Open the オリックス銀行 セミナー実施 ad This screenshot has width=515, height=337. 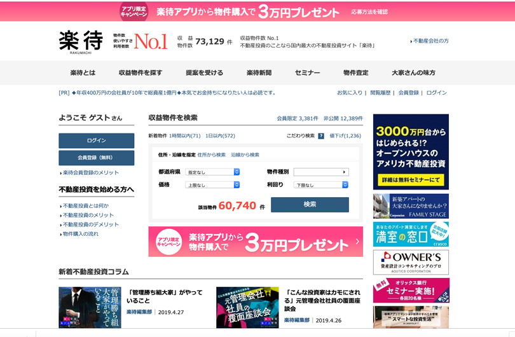(411, 291)
